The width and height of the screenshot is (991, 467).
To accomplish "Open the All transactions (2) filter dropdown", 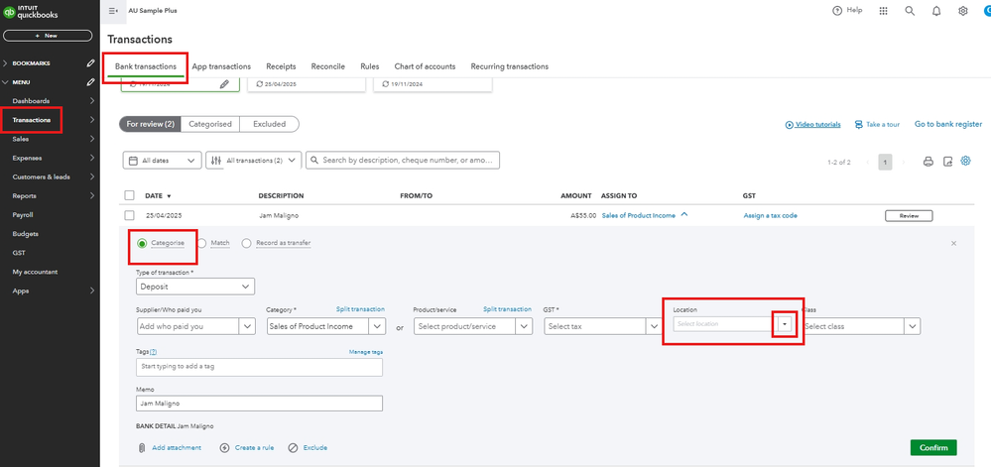I will (253, 161).
